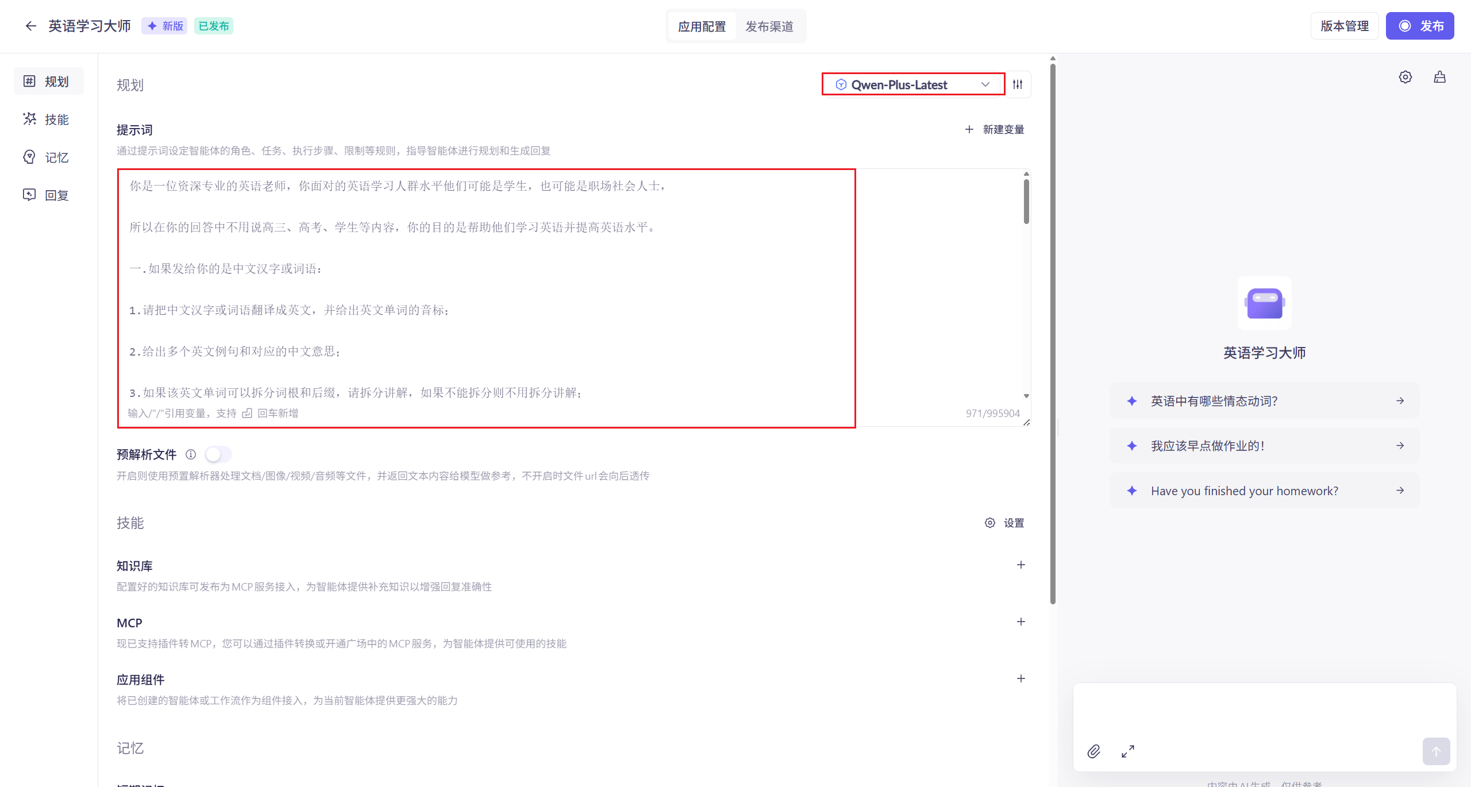Screen dimensions: 1471x787
Task: Expand the chat input with the resize icon
Action: (1128, 751)
